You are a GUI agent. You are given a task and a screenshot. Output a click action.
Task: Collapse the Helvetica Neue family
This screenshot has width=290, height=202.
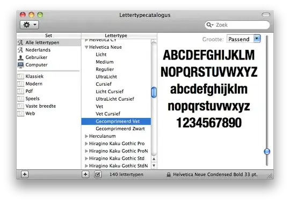[x=86, y=47]
